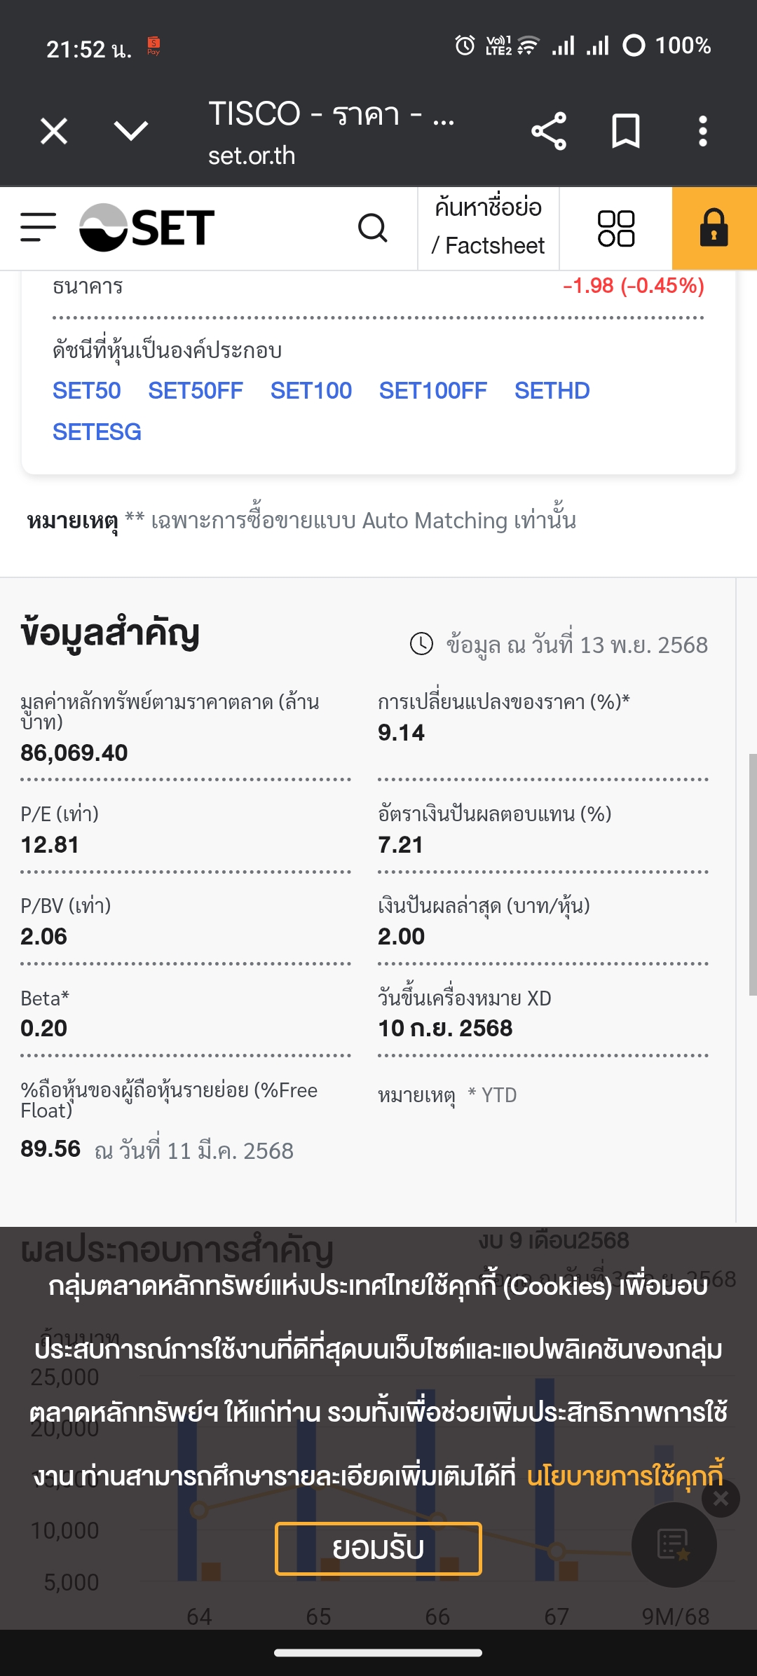Open the search magnifier icon

coord(372,228)
